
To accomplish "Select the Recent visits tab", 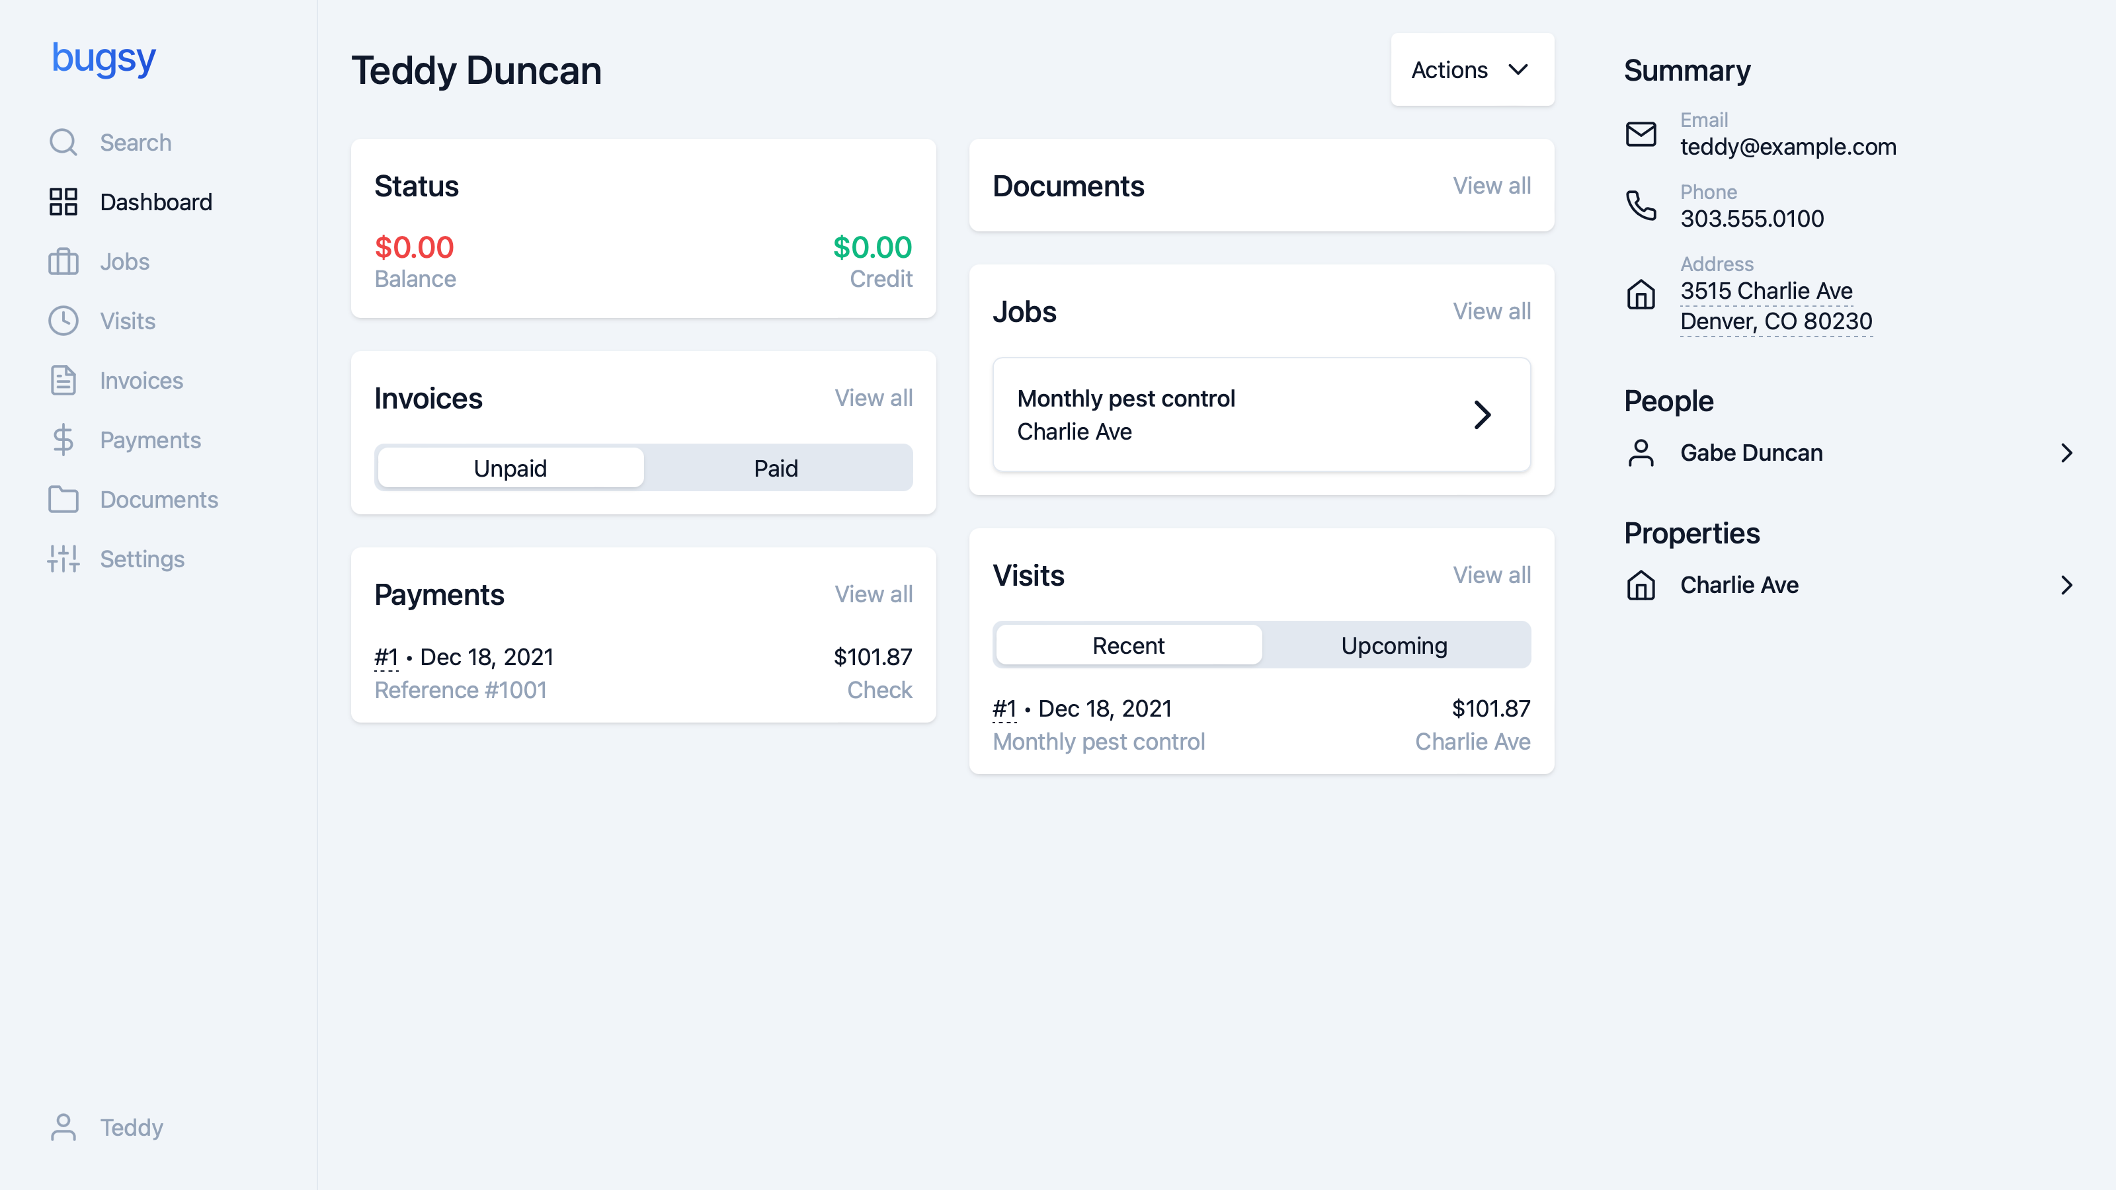I will coord(1128,645).
